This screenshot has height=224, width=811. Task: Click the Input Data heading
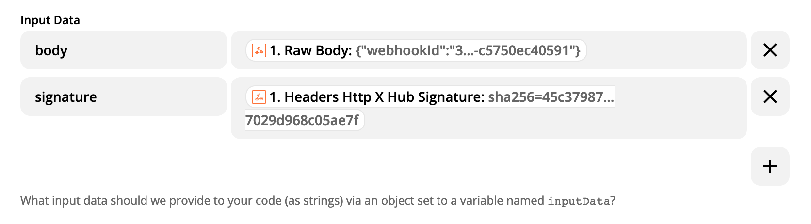pos(50,20)
